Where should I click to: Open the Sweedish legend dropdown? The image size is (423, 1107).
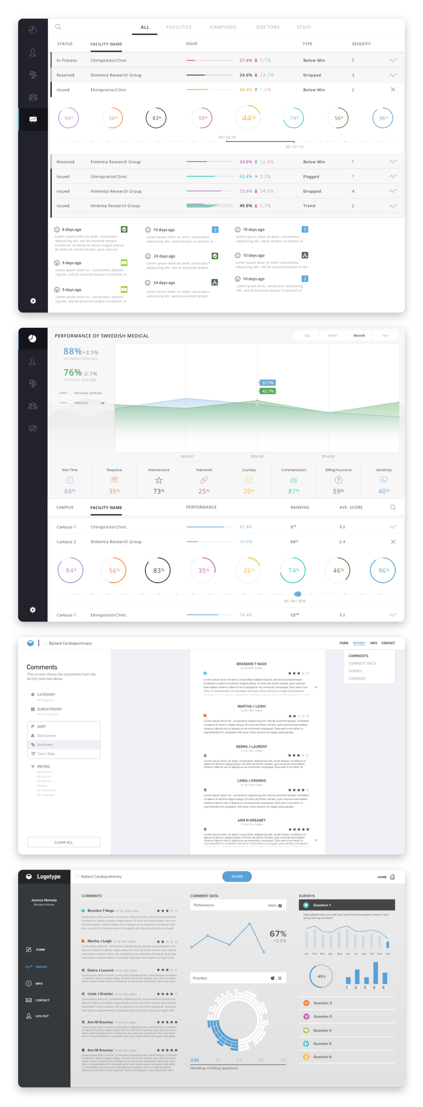(102, 403)
